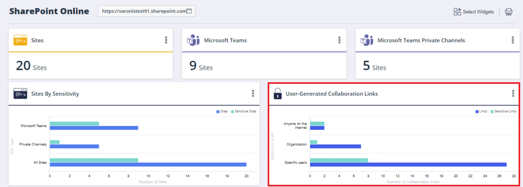Image resolution: width=523 pixels, height=187 pixels.
Task: Click the 9 Sites count
Action: click(201, 66)
